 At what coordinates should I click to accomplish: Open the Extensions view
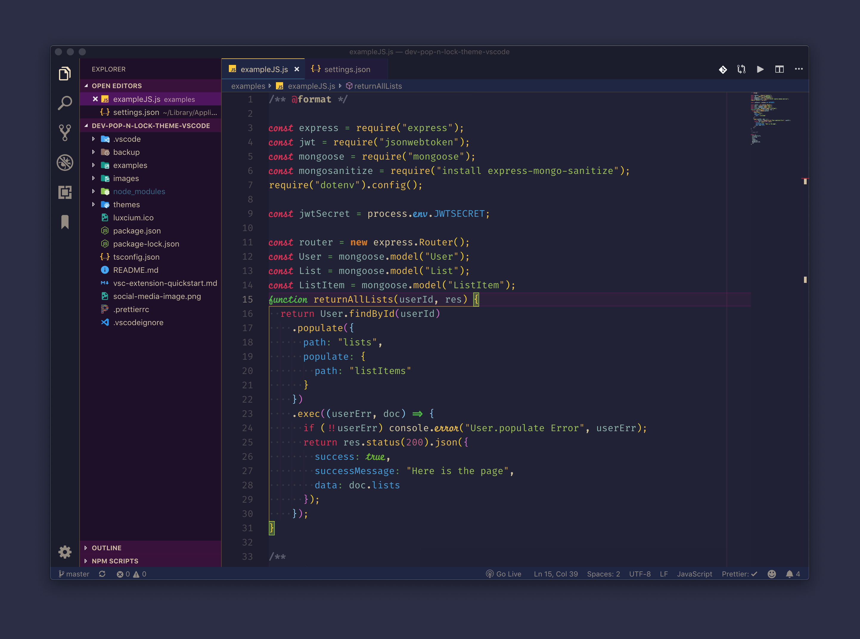[x=65, y=192]
